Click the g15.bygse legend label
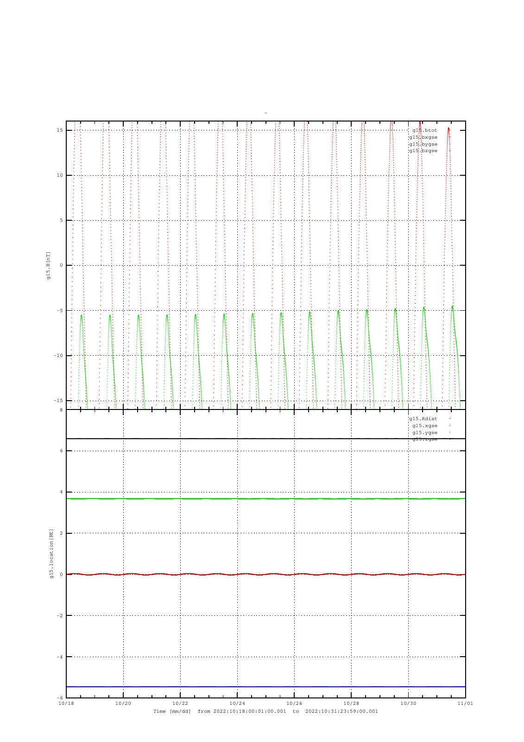Screen dimensions: 524x742 pos(423,144)
